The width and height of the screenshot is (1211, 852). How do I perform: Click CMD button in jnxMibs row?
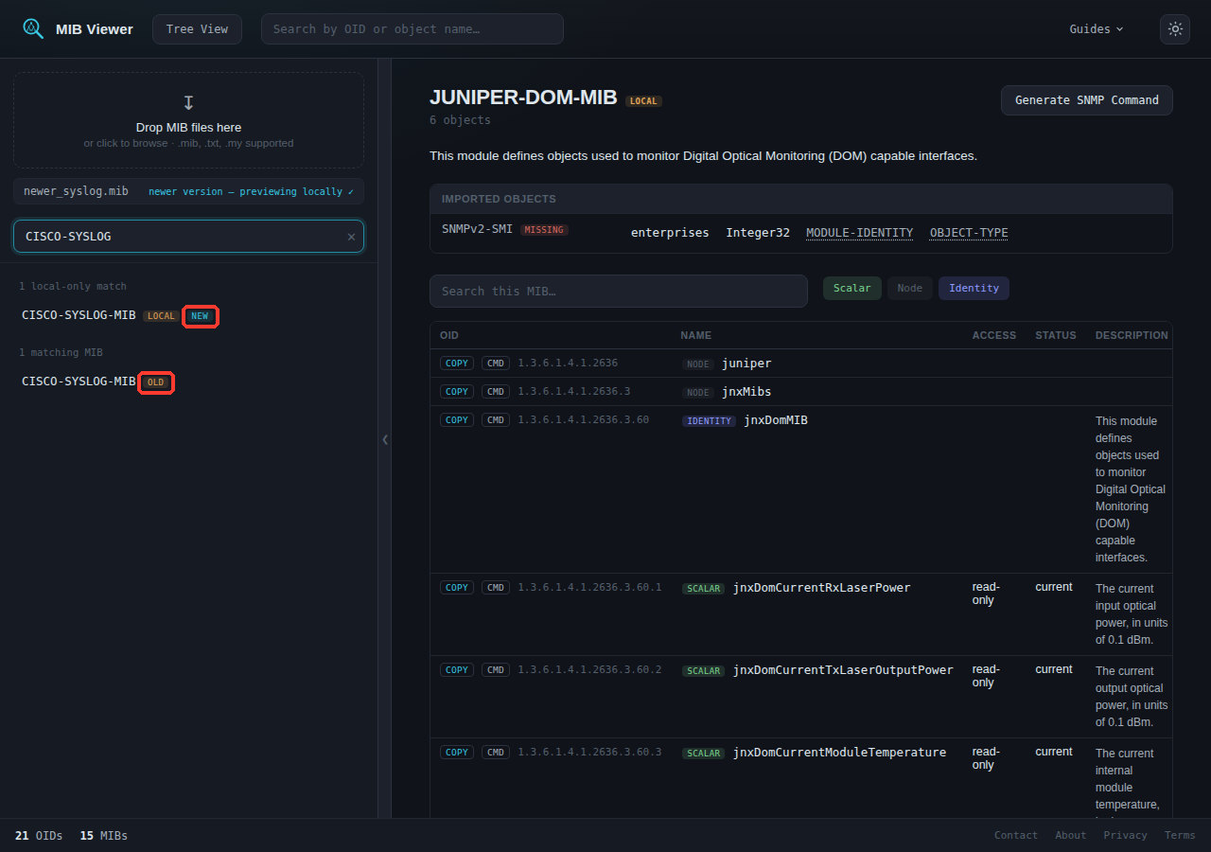(496, 391)
